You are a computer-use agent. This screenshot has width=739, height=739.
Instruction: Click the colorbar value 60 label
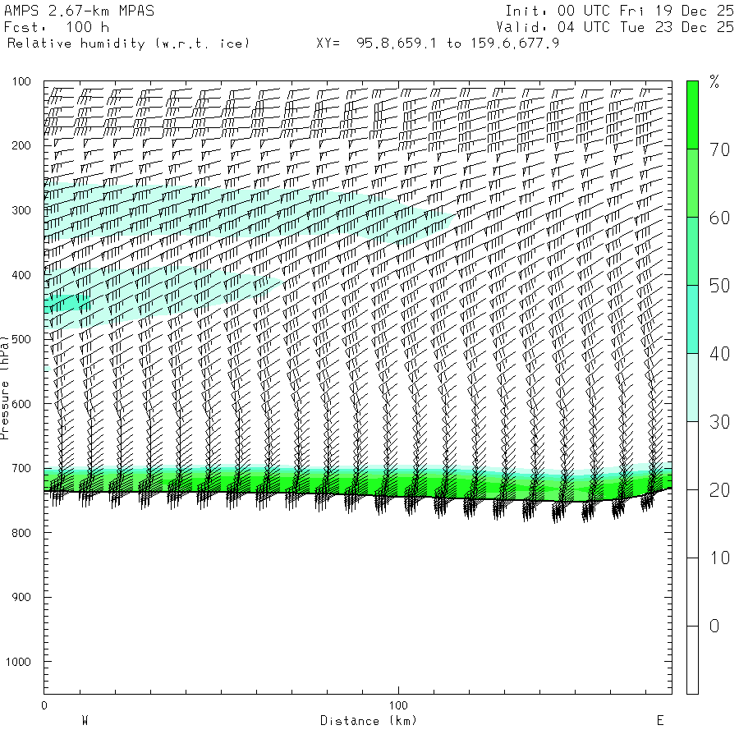pos(719,218)
